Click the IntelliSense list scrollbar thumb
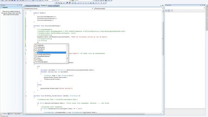 click(67, 58)
